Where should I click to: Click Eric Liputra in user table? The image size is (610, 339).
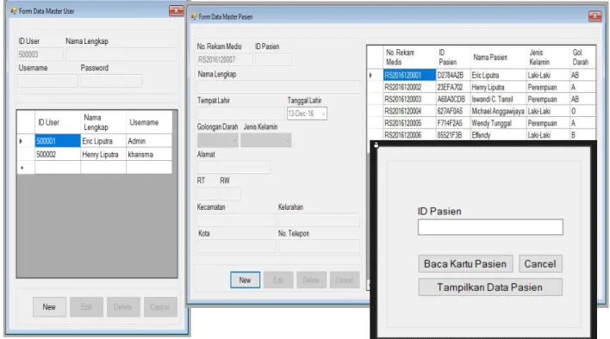tap(103, 141)
